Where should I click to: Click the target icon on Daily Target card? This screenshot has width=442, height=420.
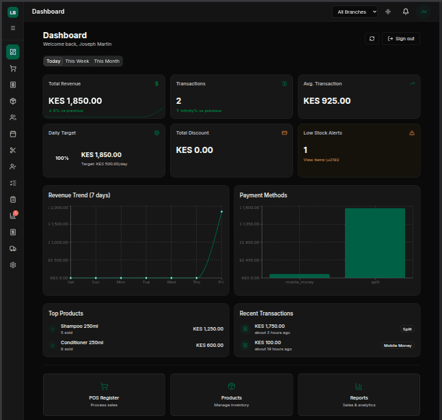156,132
